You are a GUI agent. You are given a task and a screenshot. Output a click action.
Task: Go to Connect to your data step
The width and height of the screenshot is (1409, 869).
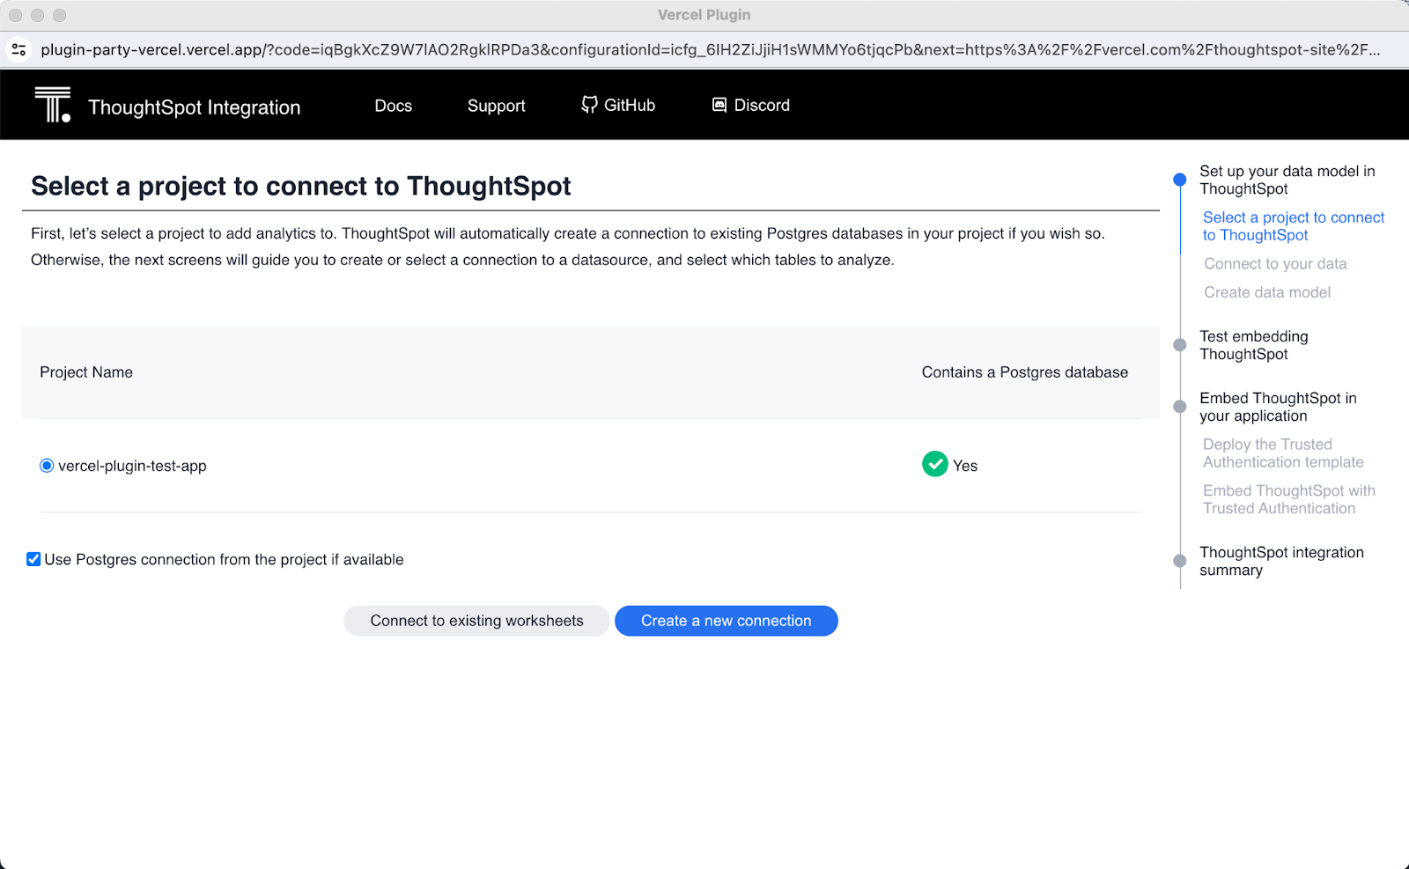[1275, 264]
